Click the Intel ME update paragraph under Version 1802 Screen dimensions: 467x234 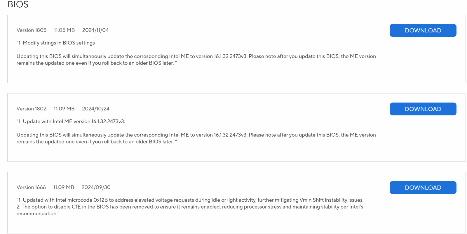click(x=196, y=138)
